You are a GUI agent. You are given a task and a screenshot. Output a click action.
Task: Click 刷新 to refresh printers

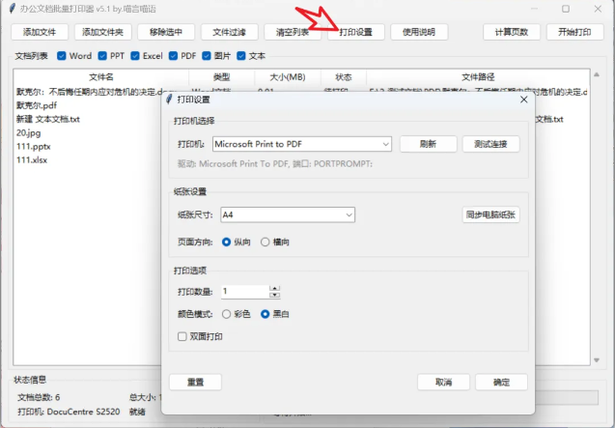click(428, 144)
